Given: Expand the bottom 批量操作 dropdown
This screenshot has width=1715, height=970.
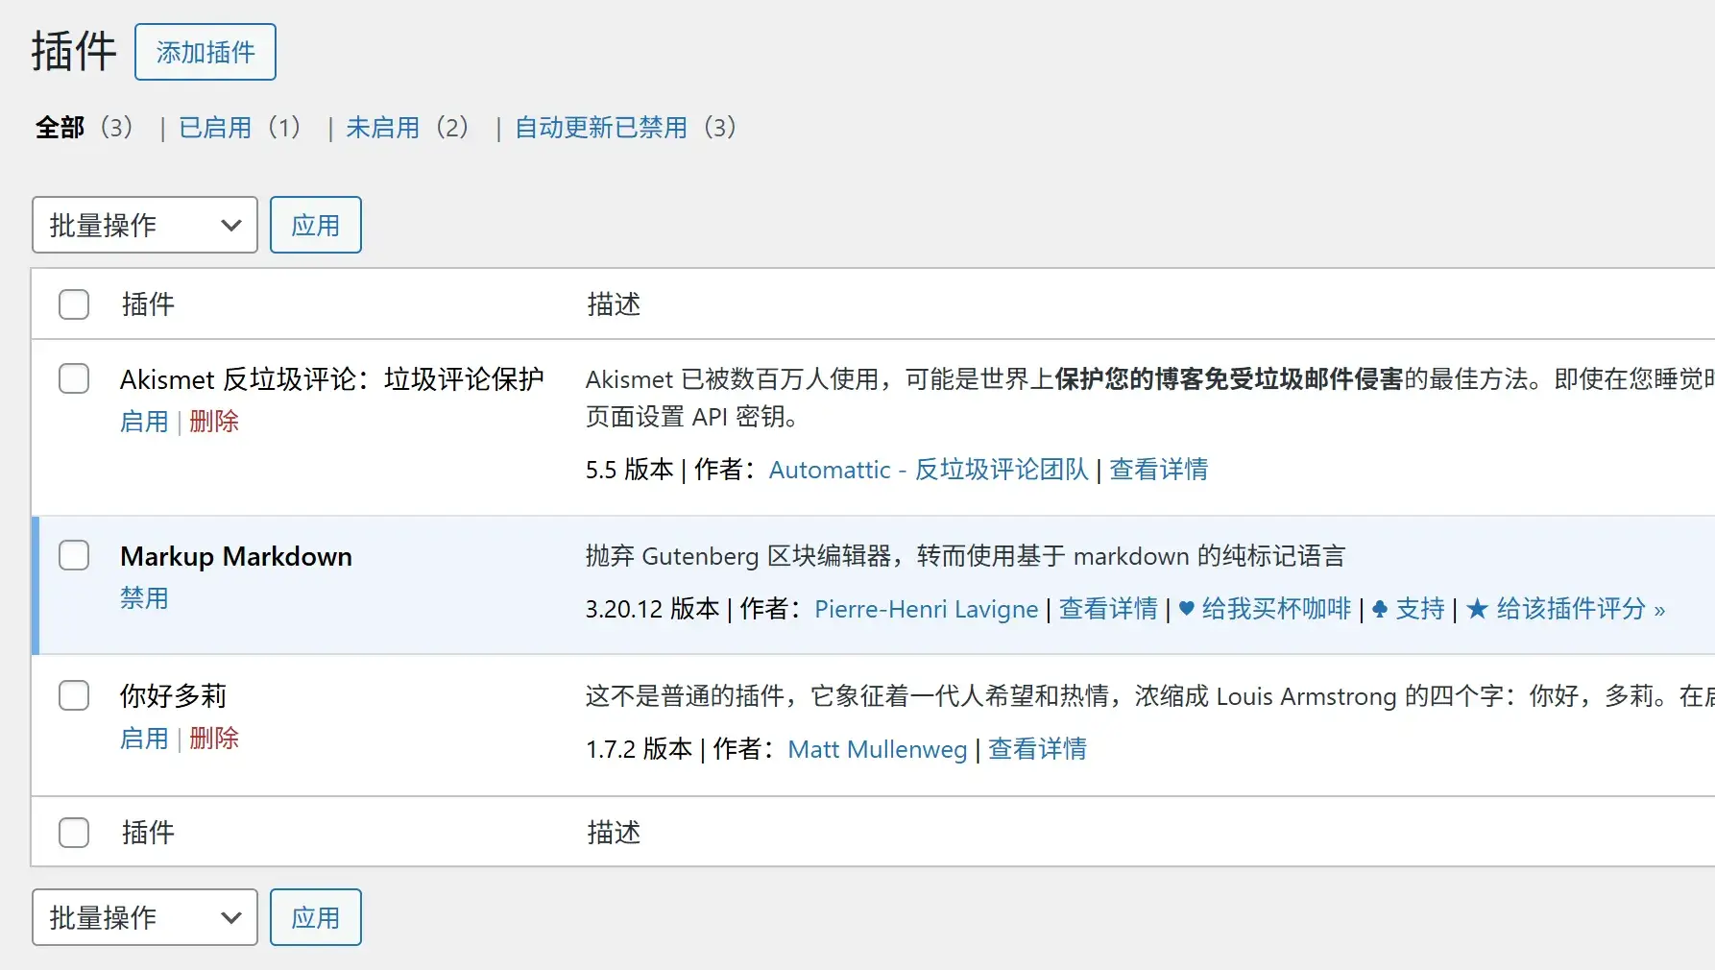Looking at the screenshot, I should click(145, 917).
